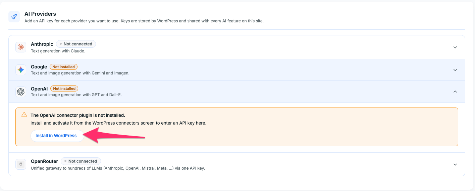Click the OpenAI provider name
The height and width of the screenshot is (191, 475).
coord(39,88)
